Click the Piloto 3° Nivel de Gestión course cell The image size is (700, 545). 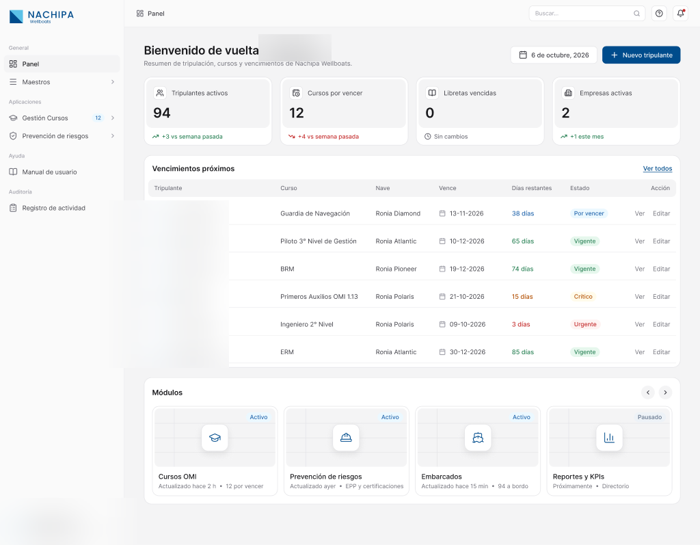coord(319,241)
